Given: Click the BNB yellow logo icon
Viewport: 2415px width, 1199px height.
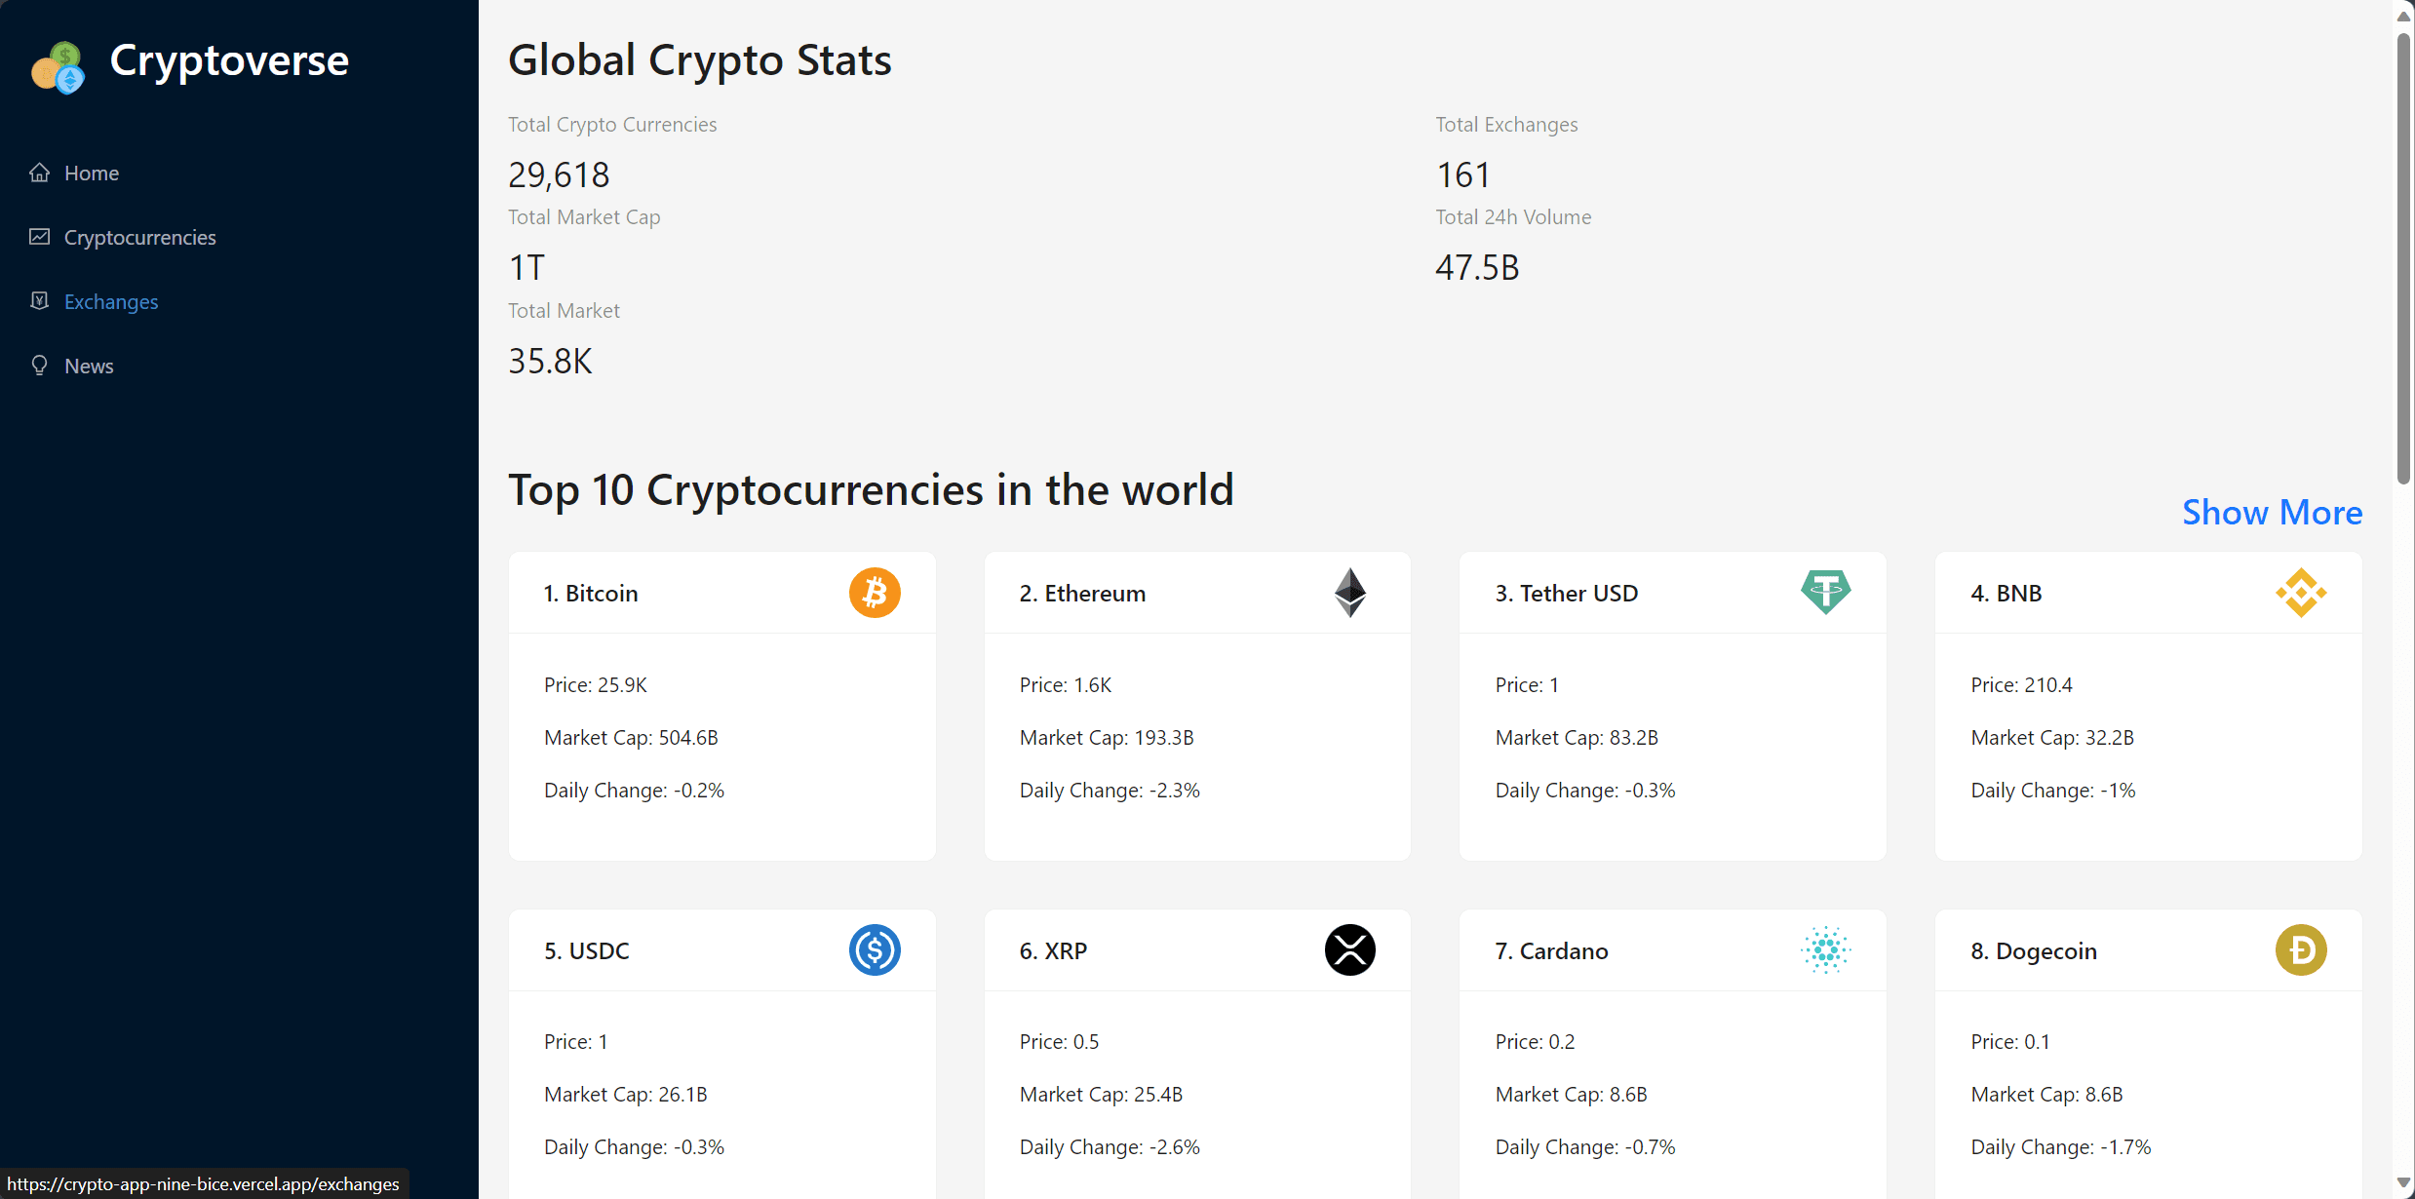Looking at the screenshot, I should [2301, 593].
